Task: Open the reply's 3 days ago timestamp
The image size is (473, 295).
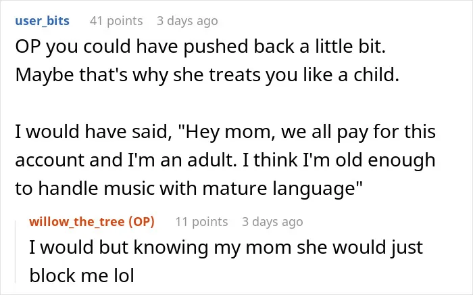Action: (272, 222)
